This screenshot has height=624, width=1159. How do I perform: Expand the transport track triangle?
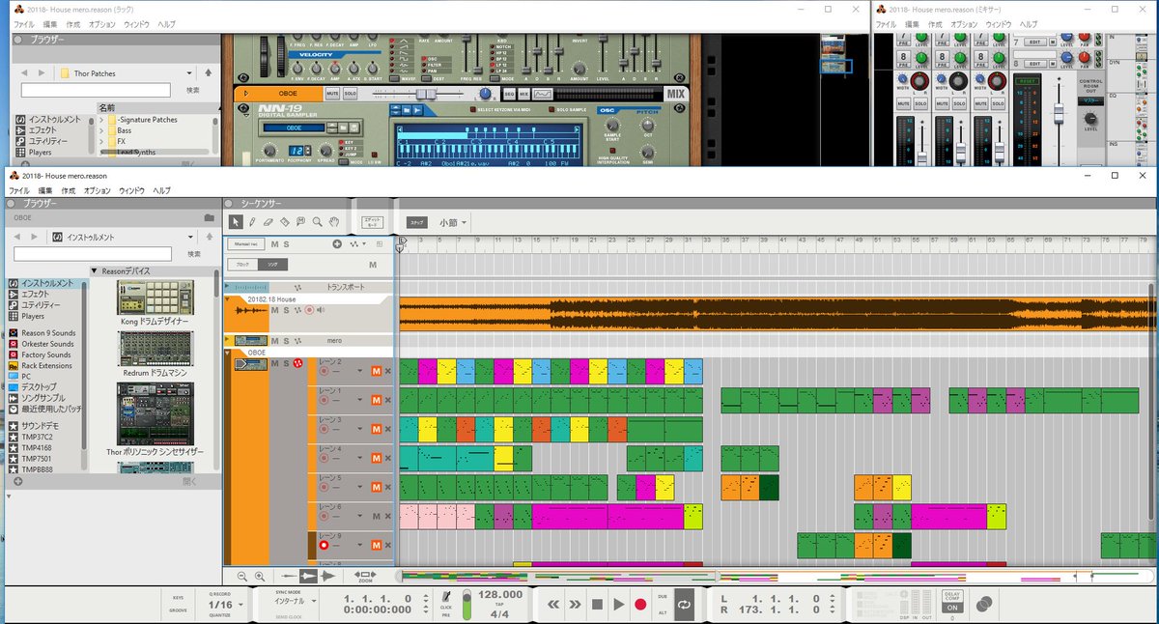tap(228, 287)
